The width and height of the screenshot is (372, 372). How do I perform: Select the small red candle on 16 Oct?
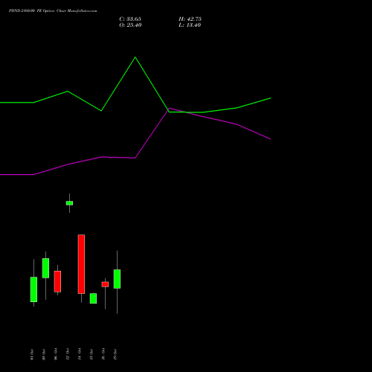pos(105,284)
